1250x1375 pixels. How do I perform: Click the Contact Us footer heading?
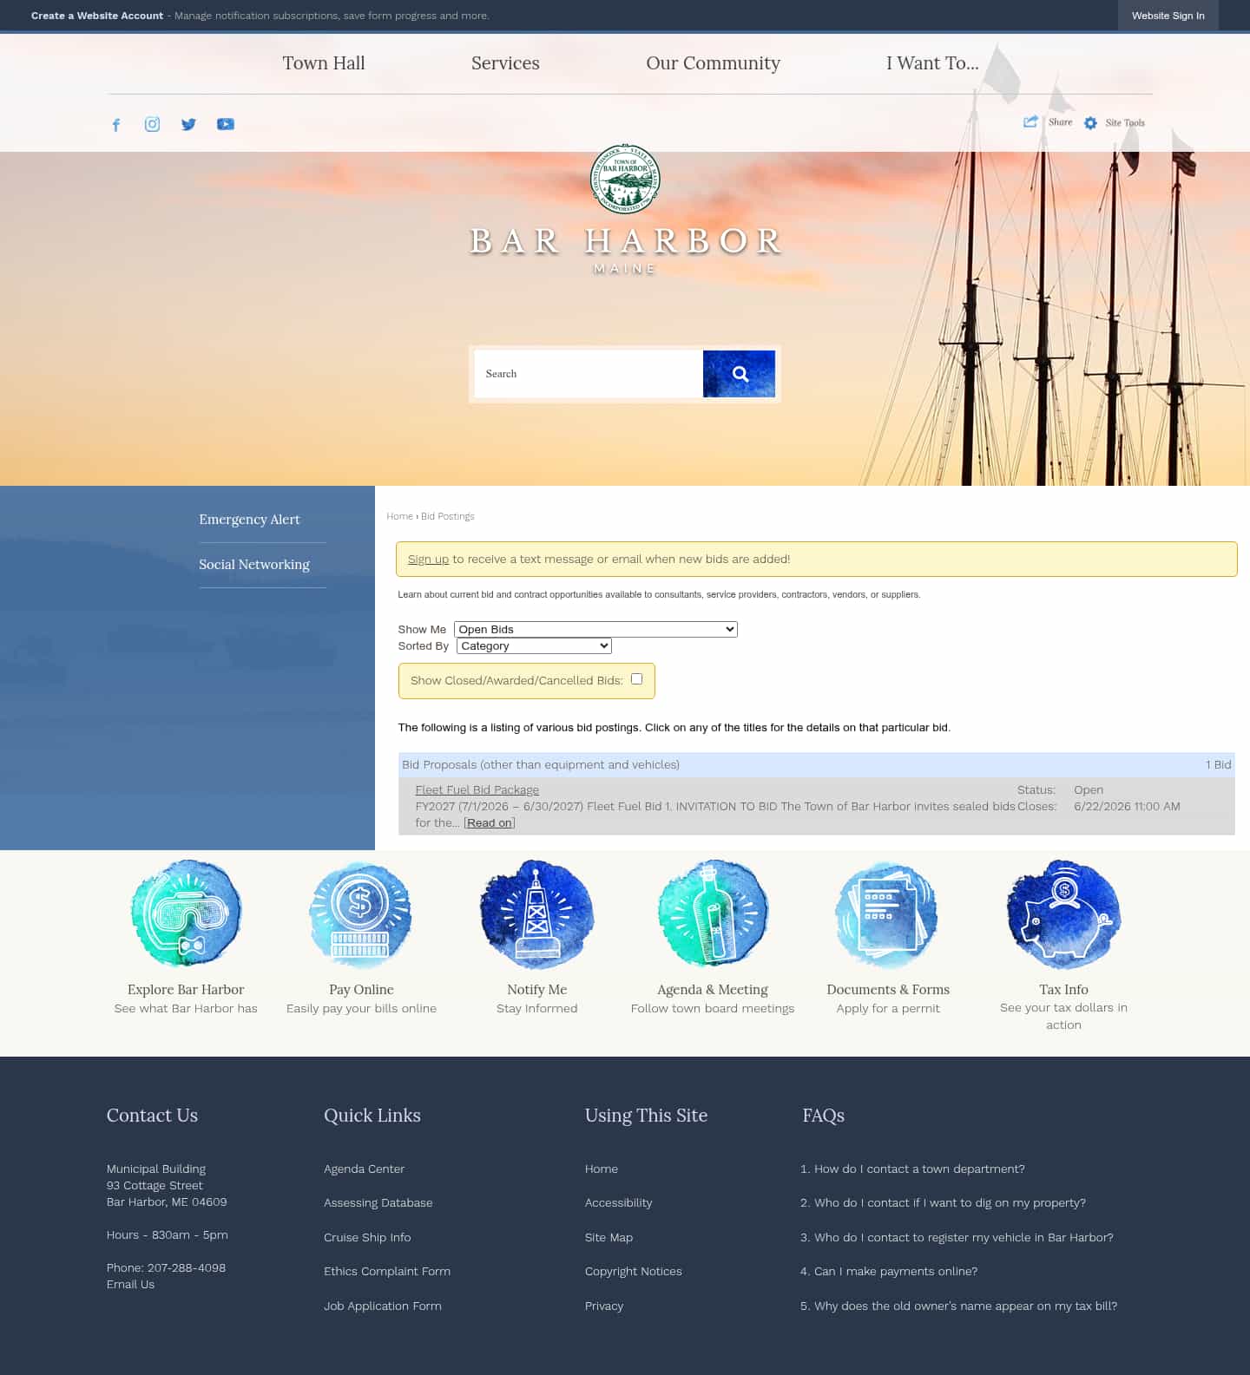tap(152, 1116)
